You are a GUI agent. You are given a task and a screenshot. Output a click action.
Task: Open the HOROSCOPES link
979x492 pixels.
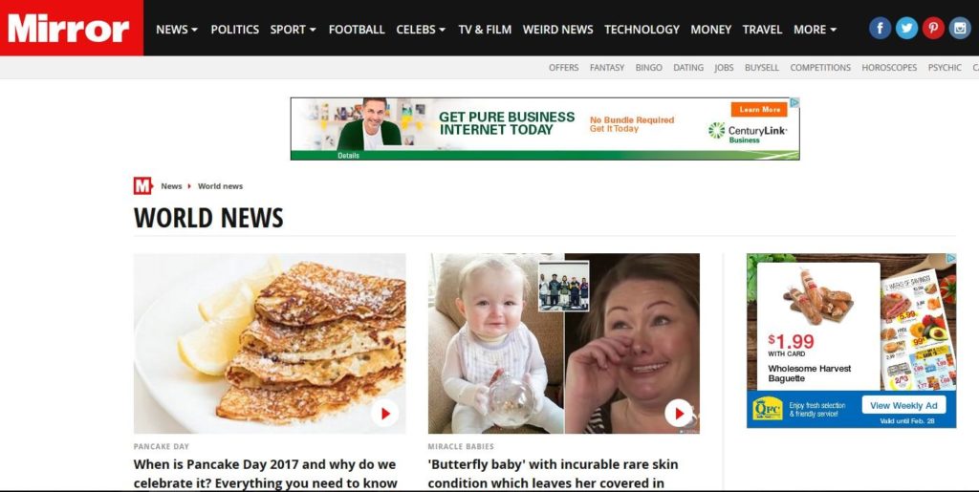point(889,67)
